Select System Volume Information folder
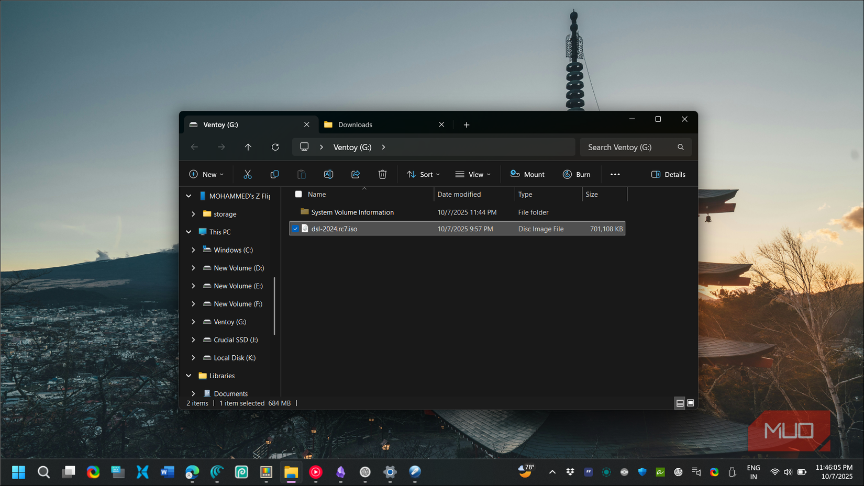The image size is (864, 486). pyautogui.click(x=352, y=212)
